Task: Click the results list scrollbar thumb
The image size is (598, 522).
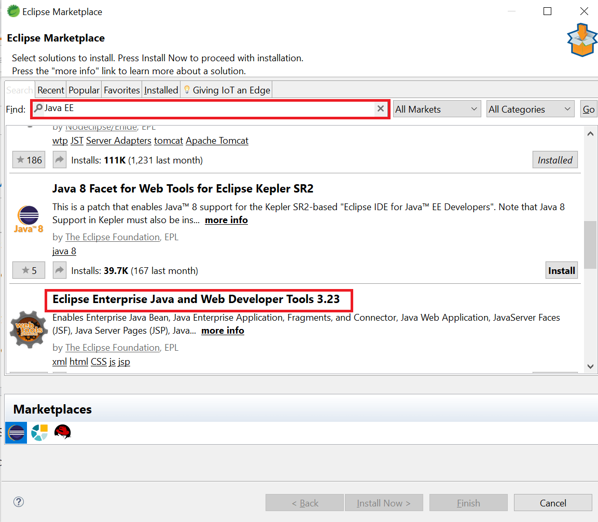Action: tap(590, 245)
